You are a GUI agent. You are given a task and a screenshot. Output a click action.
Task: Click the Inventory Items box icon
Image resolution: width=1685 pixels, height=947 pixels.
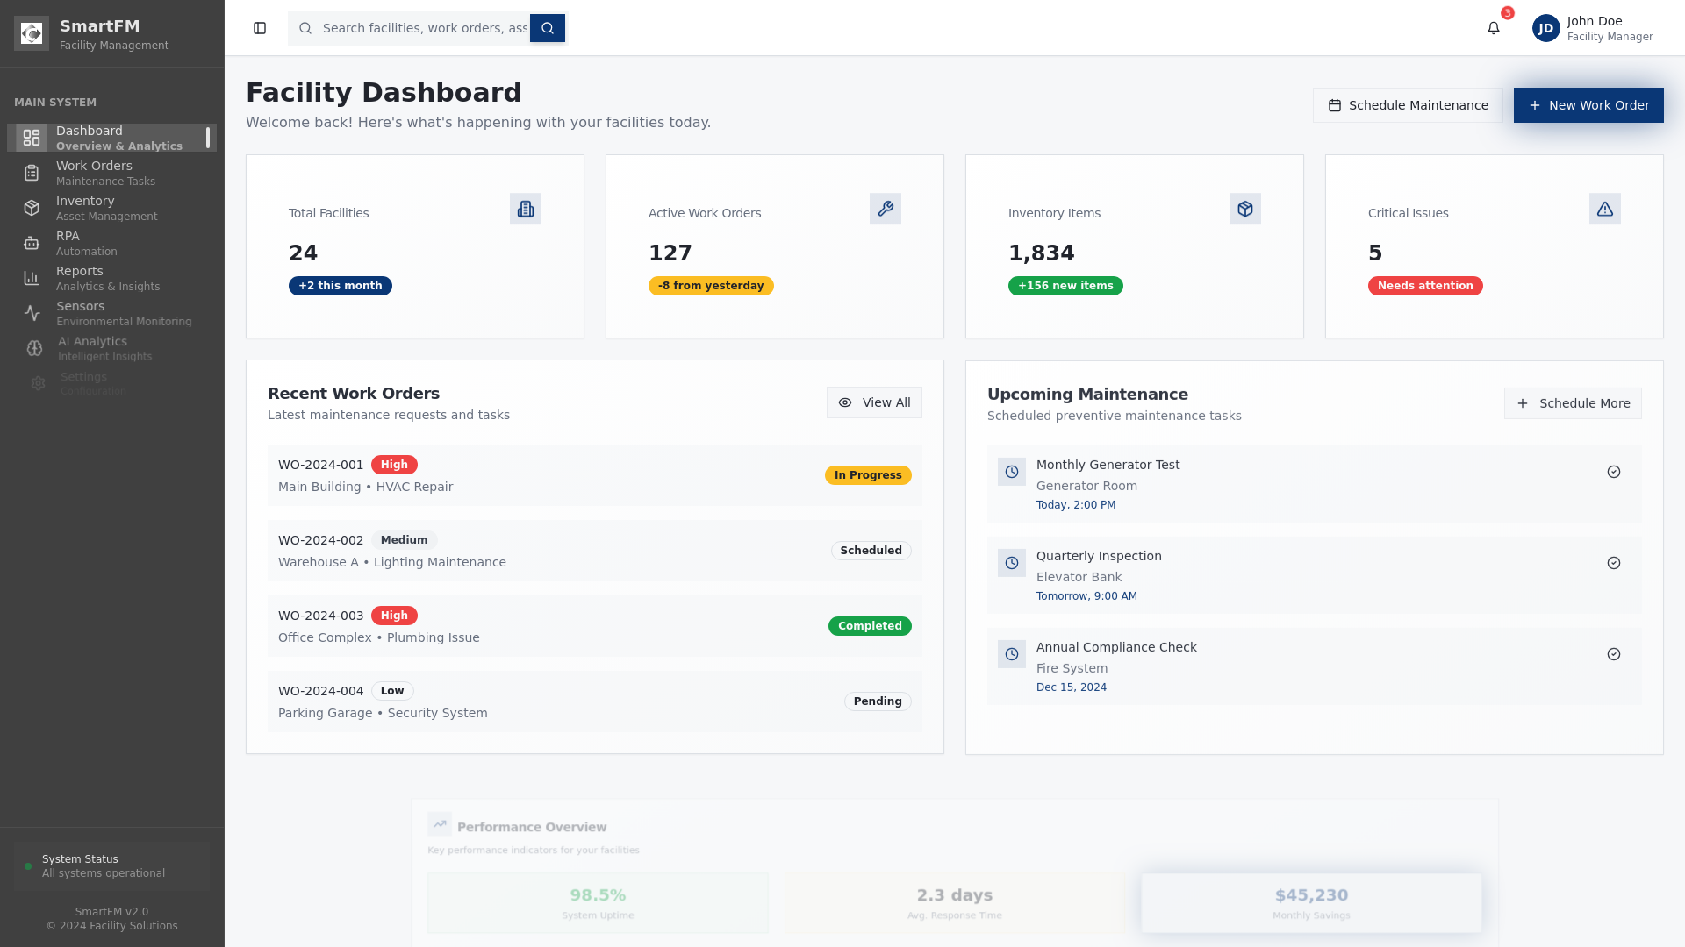coord(1245,209)
